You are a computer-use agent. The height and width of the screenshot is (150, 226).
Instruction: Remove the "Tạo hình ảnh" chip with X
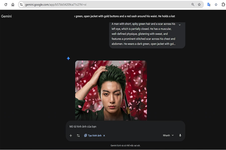104,135
